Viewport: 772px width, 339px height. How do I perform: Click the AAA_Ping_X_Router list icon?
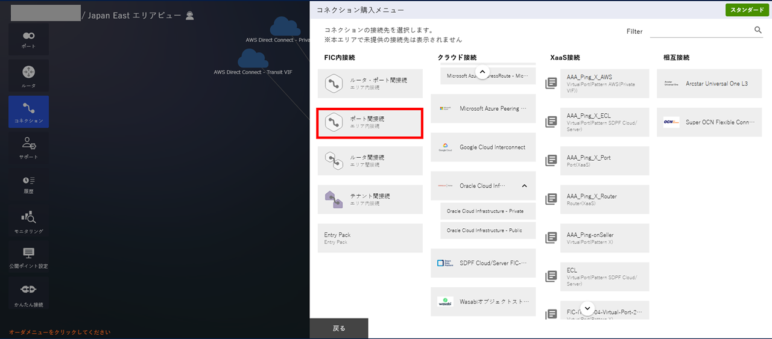pyautogui.click(x=551, y=199)
